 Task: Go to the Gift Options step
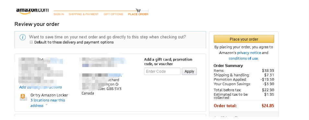113,14
